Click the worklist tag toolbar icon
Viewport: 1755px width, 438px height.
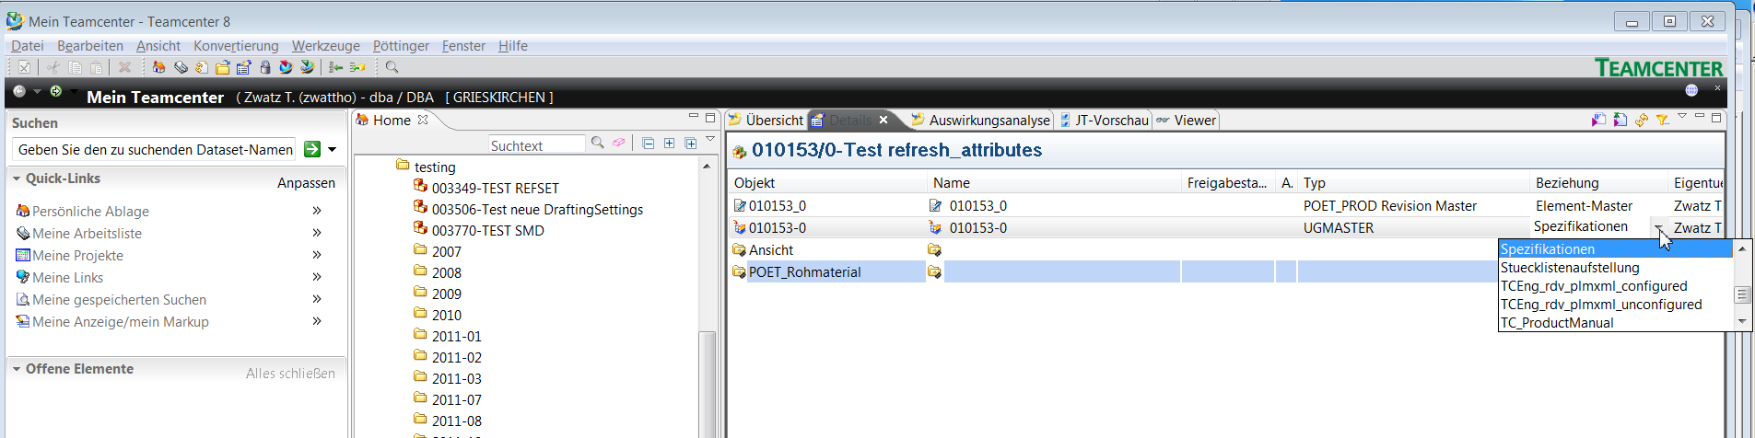(x=181, y=67)
